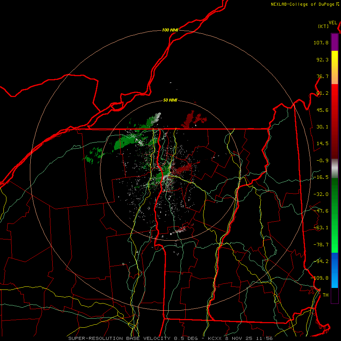This screenshot has height=341, width=341.
Task: Click the blue segment of the color bar
Action: [x=335, y=270]
